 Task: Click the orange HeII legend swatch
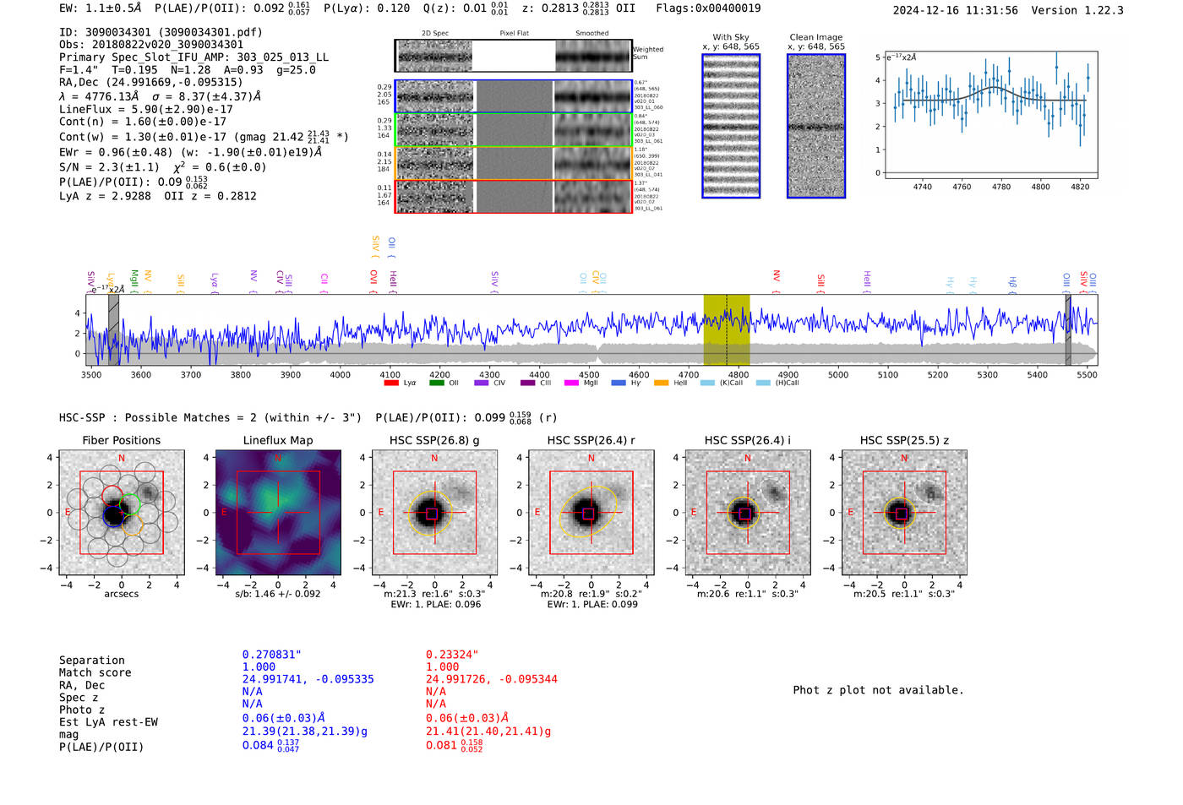[x=661, y=383]
